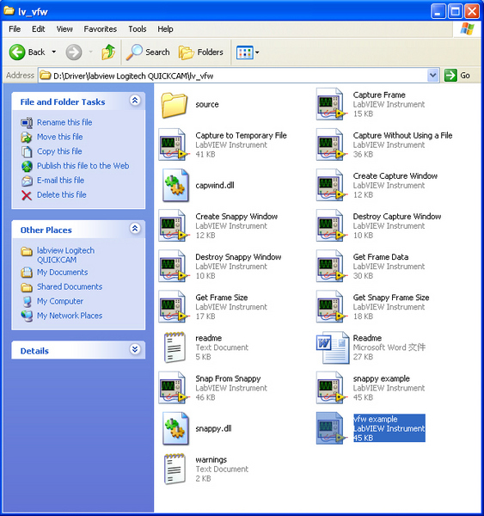Open the source folder icon
The image size is (484, 516).
(175, 105)
